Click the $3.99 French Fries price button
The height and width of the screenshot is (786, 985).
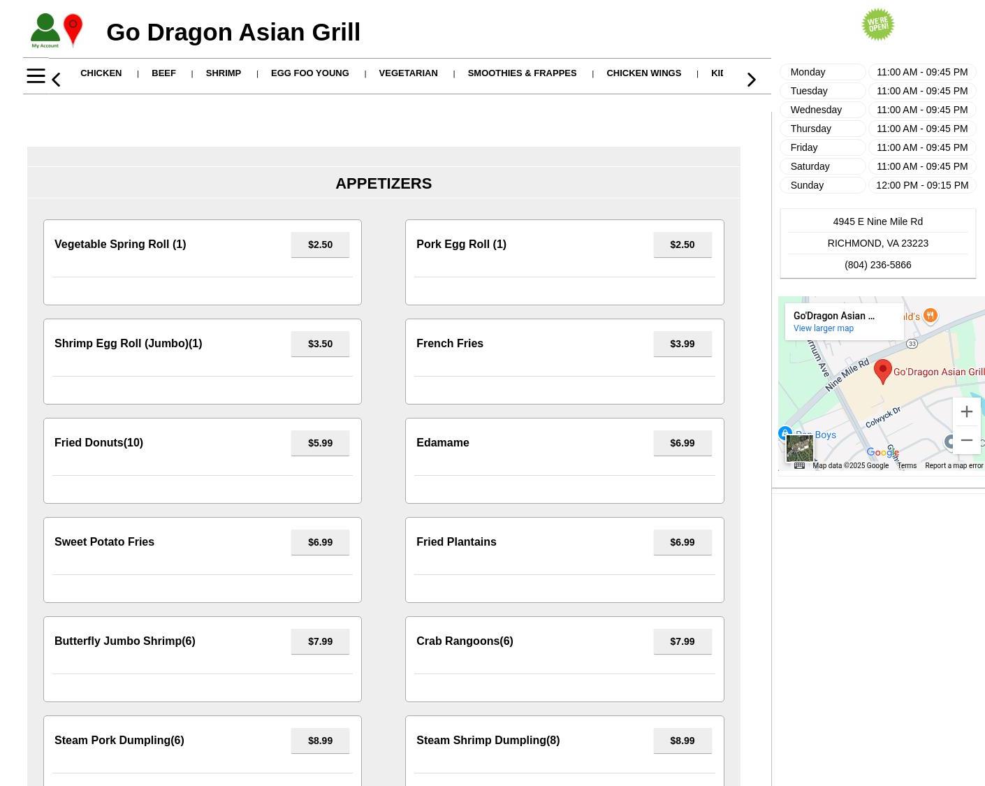[682, 344]
